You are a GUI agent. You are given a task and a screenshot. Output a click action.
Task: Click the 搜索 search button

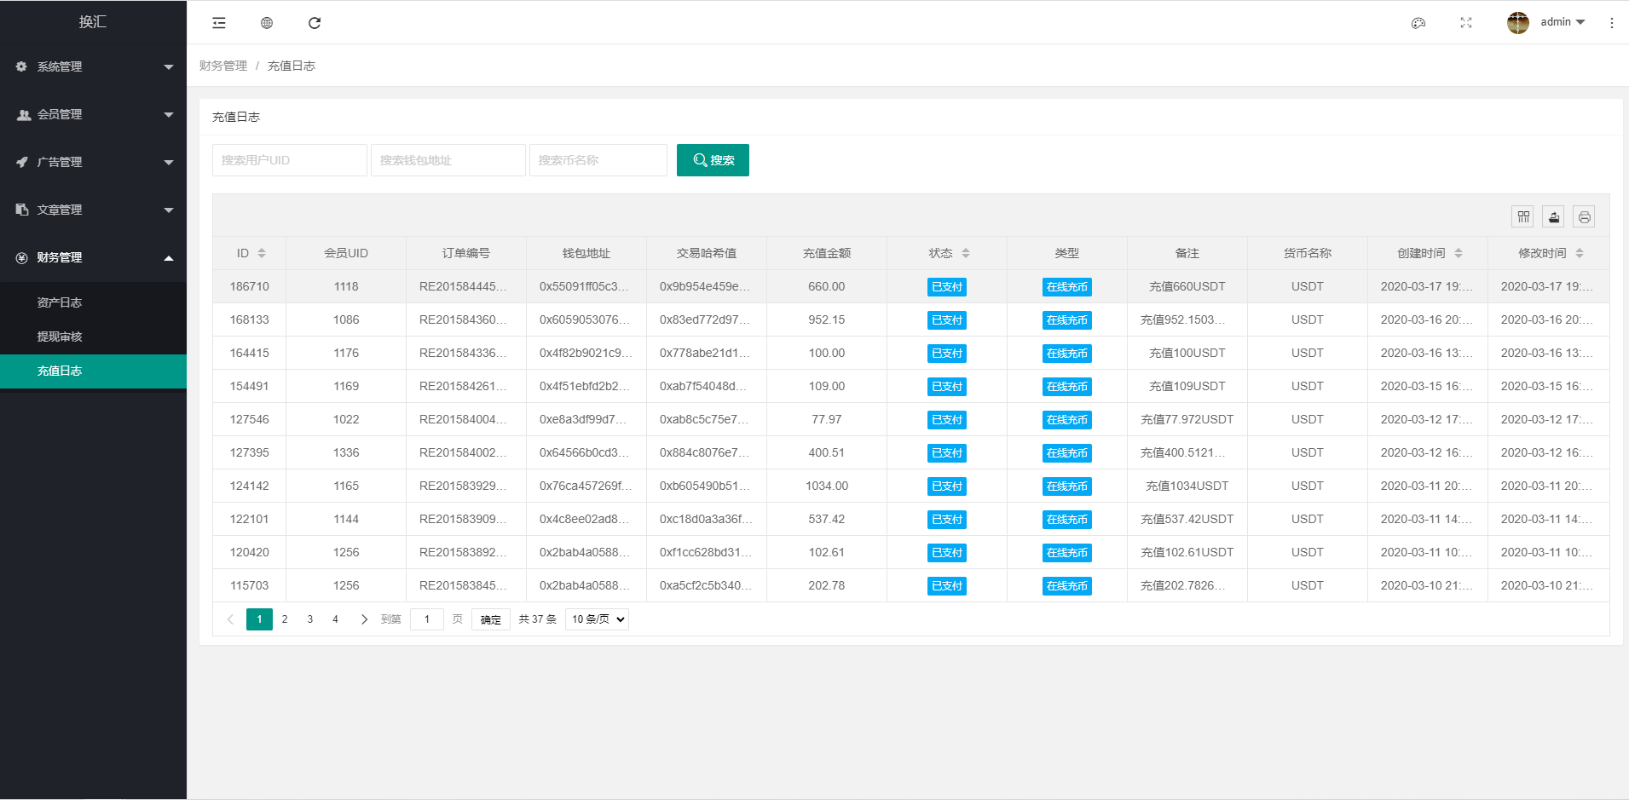coord(713,160)
